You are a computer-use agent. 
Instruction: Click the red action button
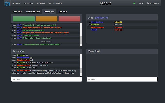(69, 19)
